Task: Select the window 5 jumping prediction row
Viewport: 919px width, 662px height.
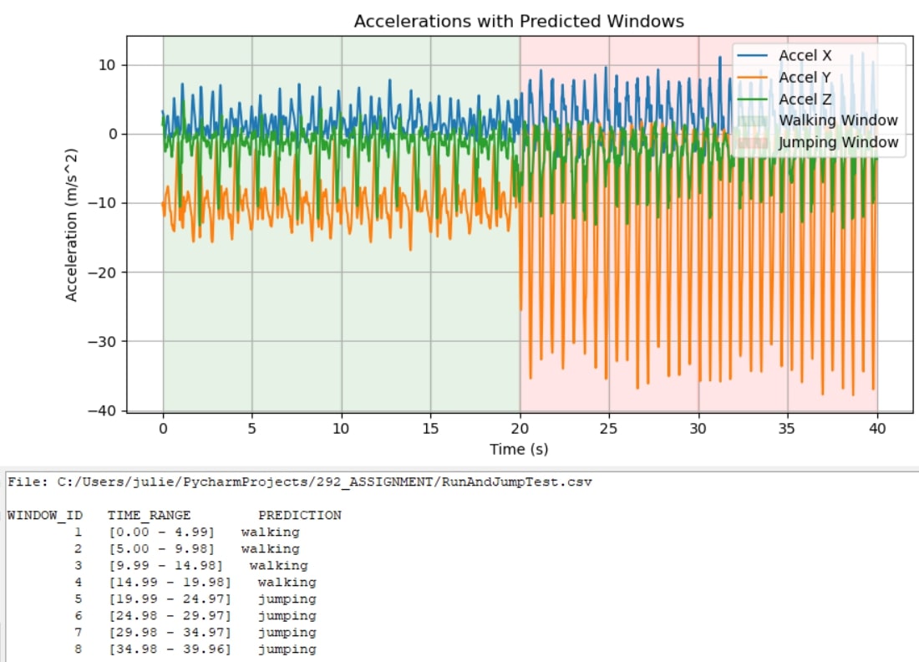Action: (x=196, y=598)
